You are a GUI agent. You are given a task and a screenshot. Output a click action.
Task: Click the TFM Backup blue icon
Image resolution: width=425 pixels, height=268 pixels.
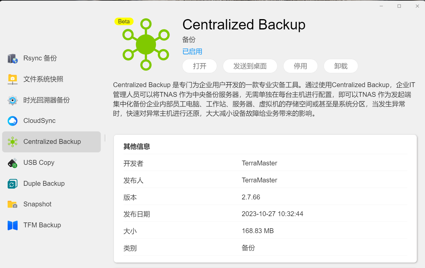[12, 225]
